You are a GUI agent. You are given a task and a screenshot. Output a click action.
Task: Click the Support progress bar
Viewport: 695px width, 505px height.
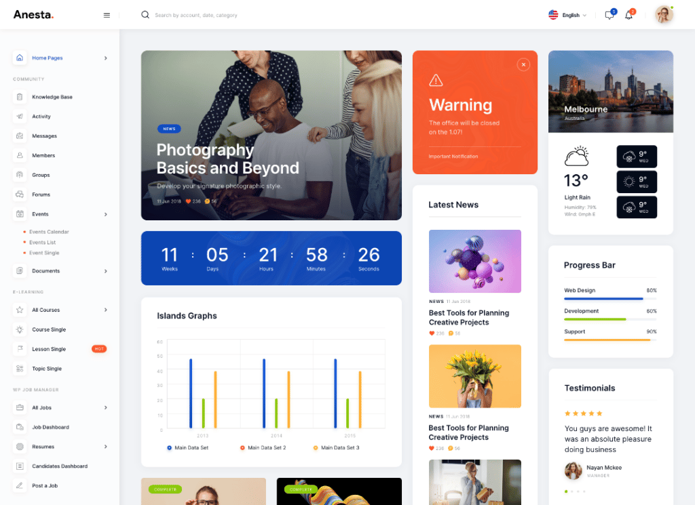610,340
